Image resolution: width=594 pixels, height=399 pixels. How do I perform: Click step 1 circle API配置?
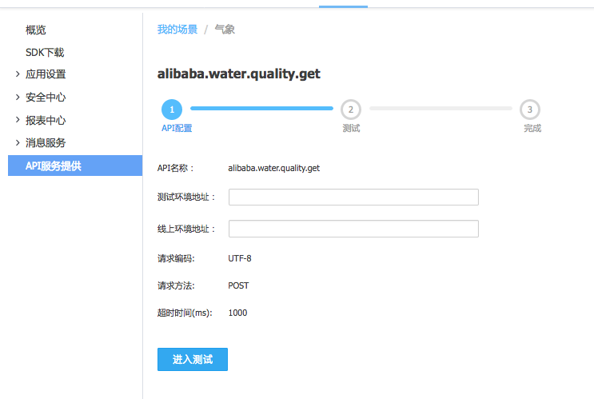(171, 109)
